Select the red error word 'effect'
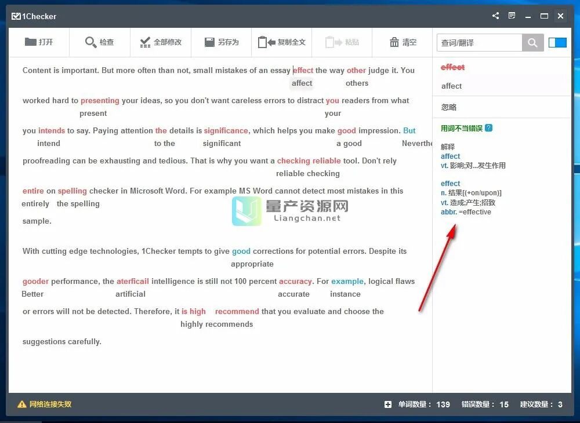Screen dimensions: 580x423 303,70
